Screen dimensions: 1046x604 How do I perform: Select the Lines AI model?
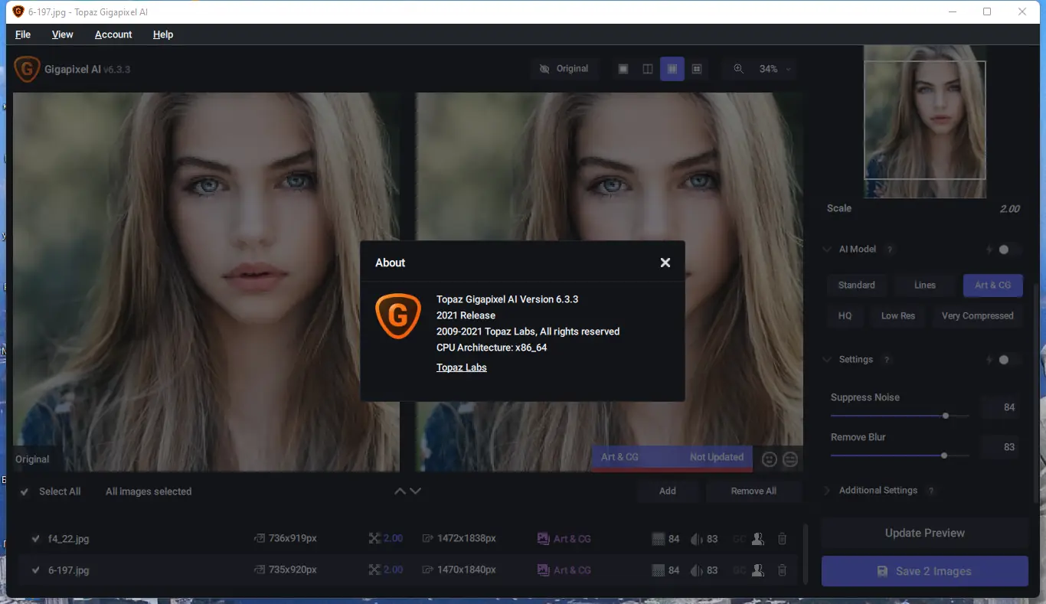[x=925, y=285]
